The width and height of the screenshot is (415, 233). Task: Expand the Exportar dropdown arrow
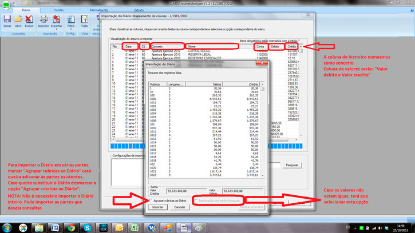pos(56,29)
